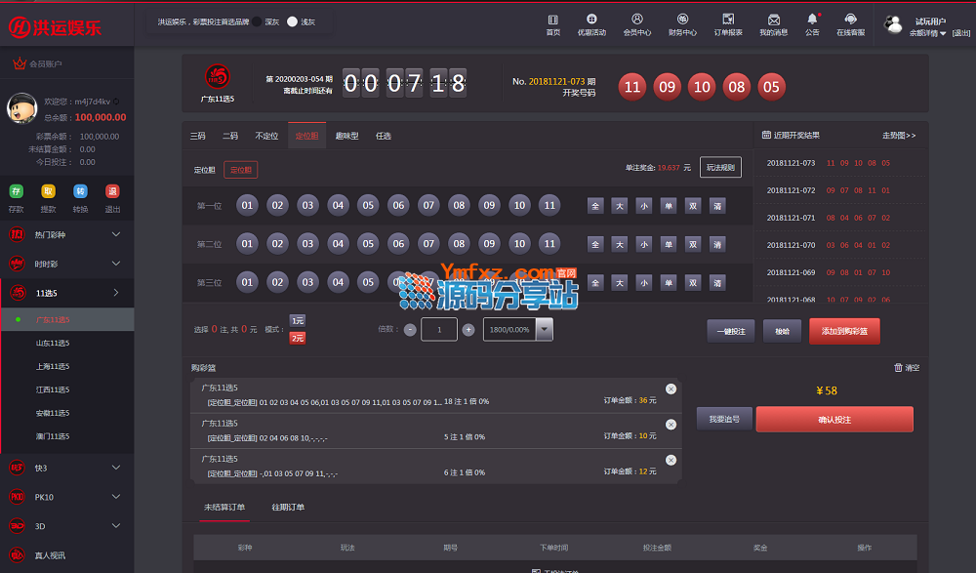Switch to the 往期订单 tab
The height and width of the screenshot is (573, 976).
pyautogui.click(x=288, y=508)
